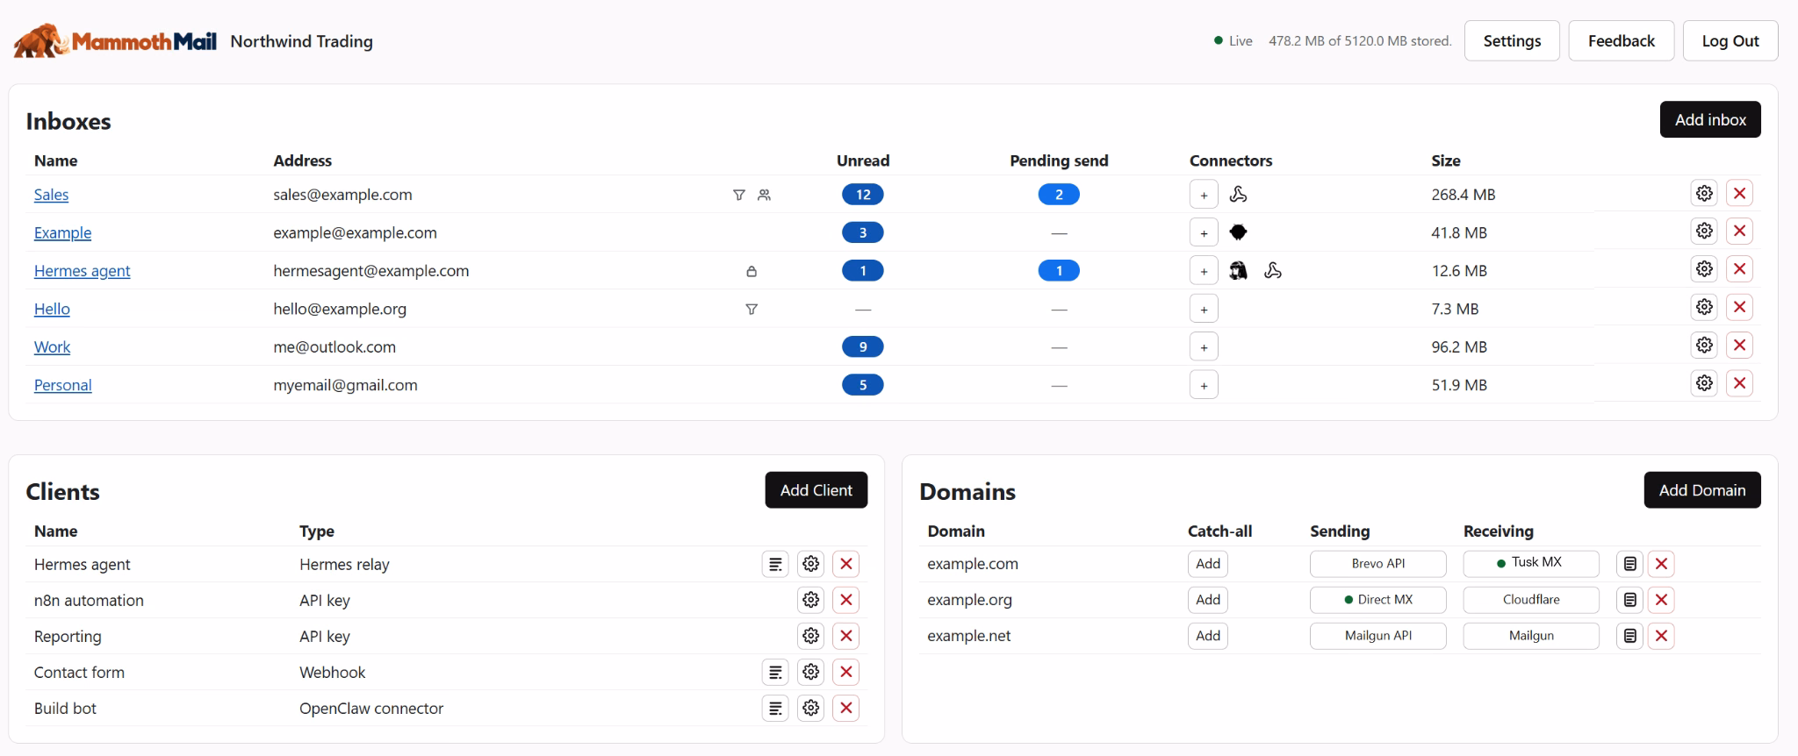This screenshot has width=1798, height=756.
Task: Click the filter icon in the Sales row
Action: 739,195
